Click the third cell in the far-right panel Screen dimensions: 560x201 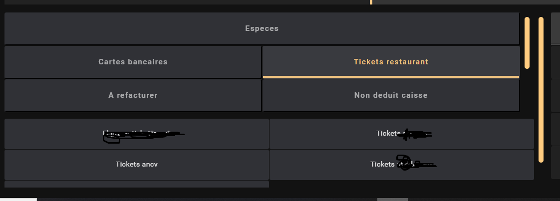pos(555,95)
